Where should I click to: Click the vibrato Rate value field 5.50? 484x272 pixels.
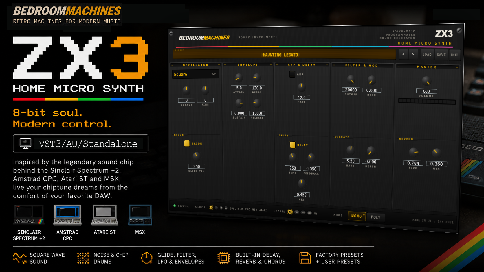pyautogui.click(x=350, y=161)
